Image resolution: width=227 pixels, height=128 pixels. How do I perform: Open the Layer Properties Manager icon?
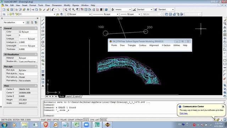[4, 14]
